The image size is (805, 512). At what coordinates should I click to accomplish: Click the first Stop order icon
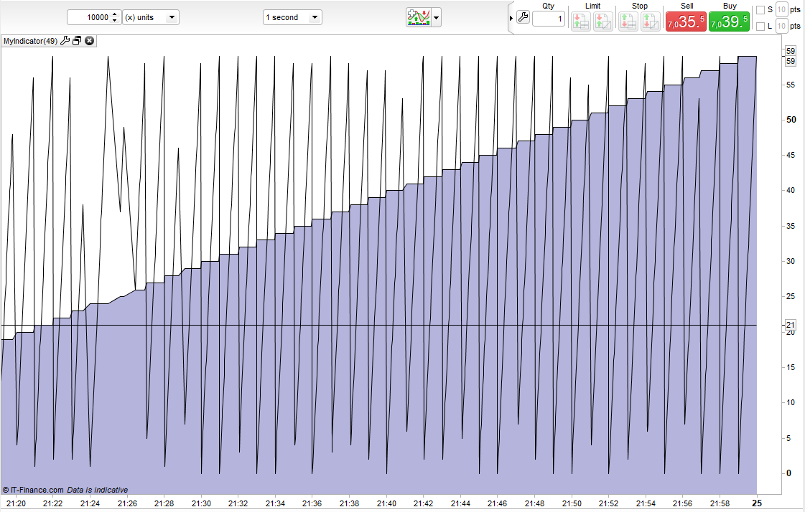628,22
